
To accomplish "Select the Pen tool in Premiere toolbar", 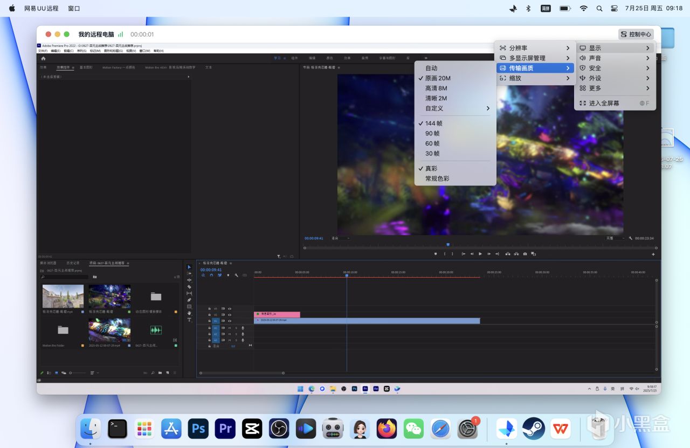I will 189,300.
